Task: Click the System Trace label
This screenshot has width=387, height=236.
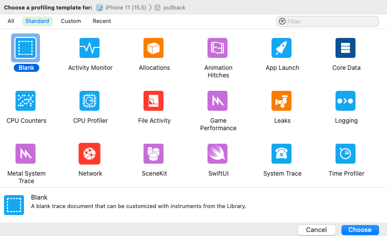Action: click(x=282, y=174)
